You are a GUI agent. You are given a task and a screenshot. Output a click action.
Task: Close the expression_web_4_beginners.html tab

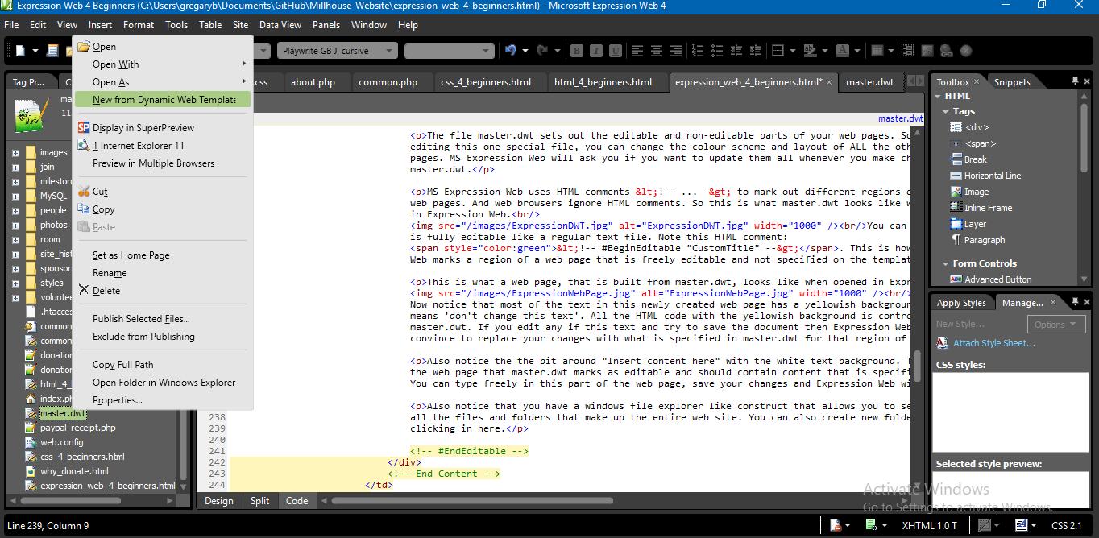click(x=829, y=82)
